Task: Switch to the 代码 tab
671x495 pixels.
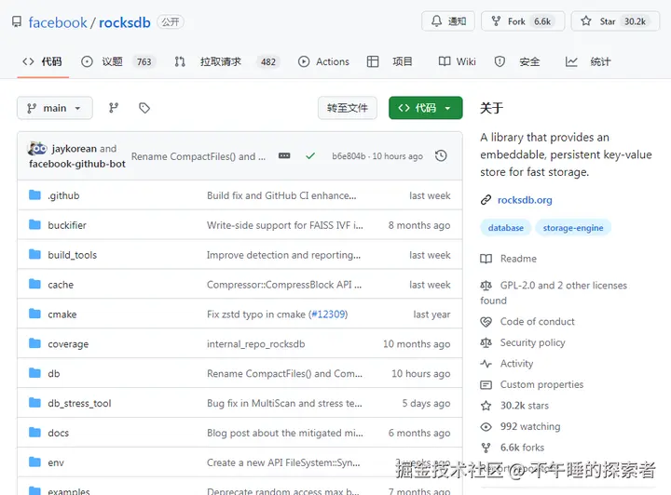Action: pos(42,62)
